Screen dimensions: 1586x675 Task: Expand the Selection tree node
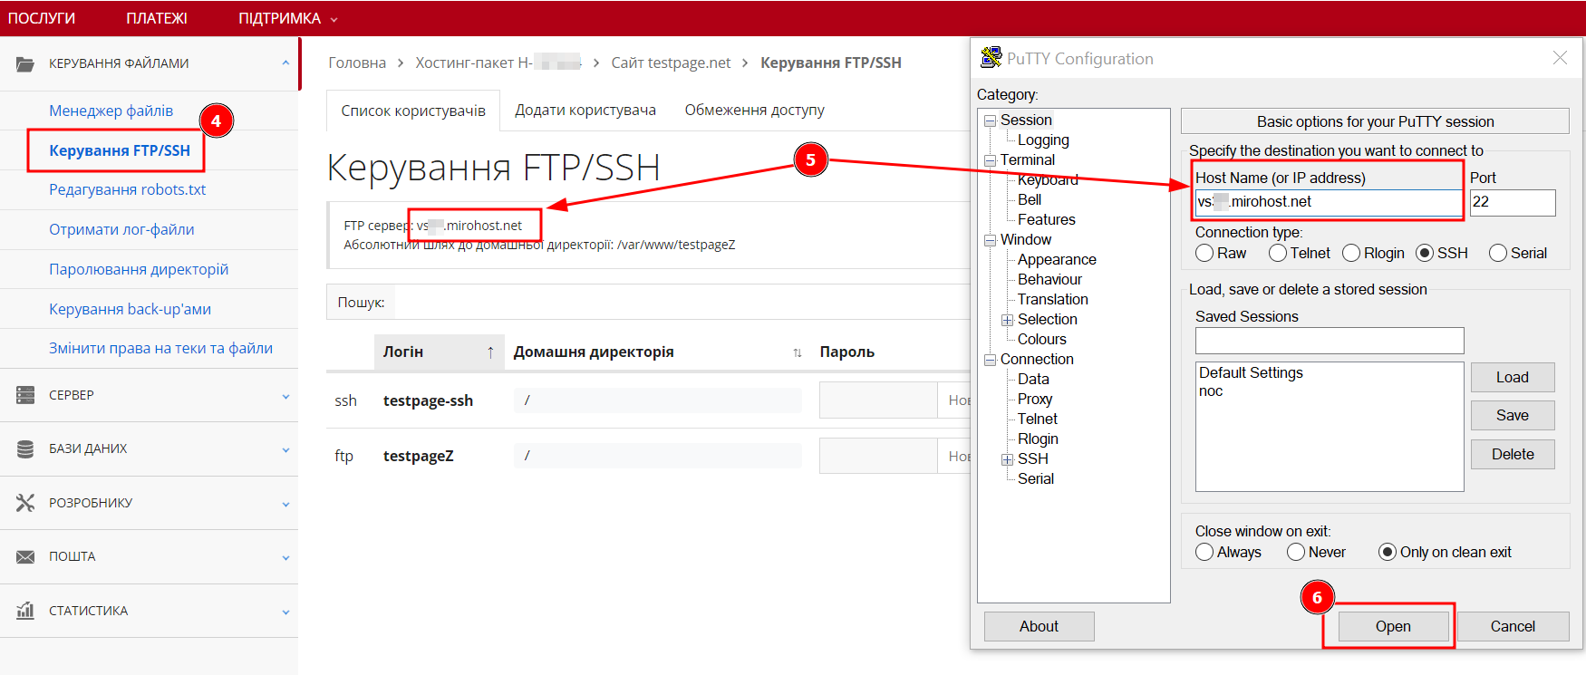1007,320
